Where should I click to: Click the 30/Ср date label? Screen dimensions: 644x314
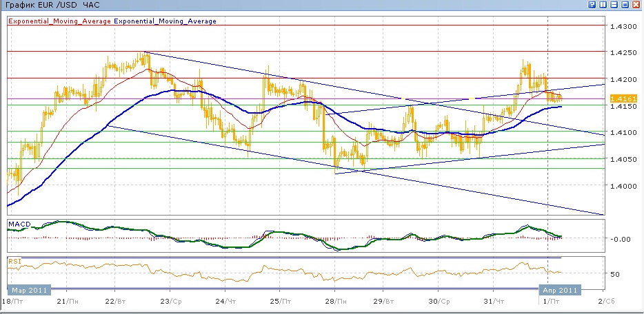click(x=439, y=302)
